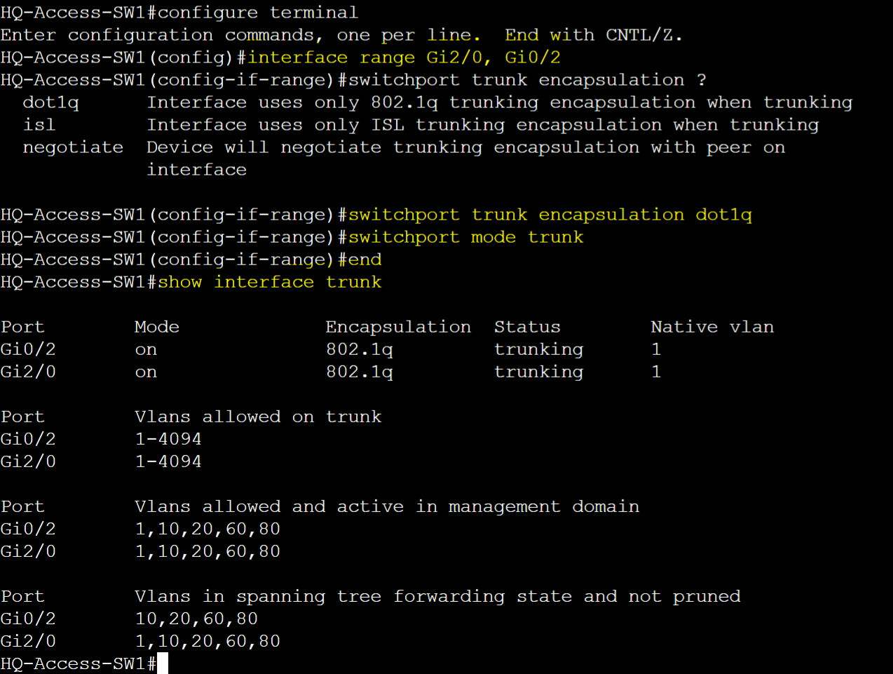Click the 'Mode' column header

click(157, 327)
